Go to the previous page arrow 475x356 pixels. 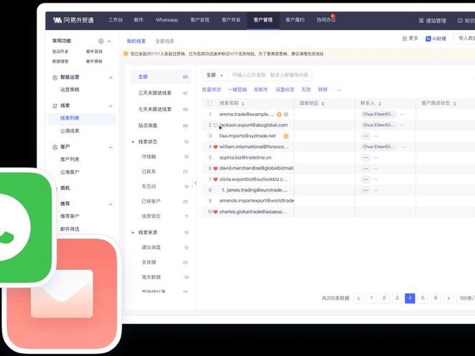point(359,298)
